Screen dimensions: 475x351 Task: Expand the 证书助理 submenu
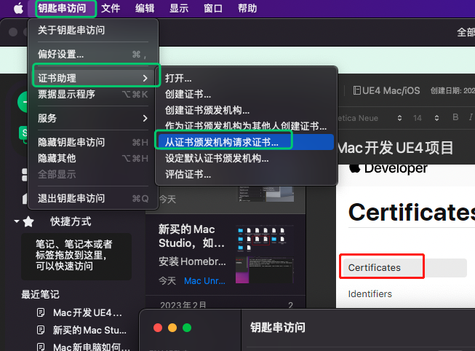93,78
